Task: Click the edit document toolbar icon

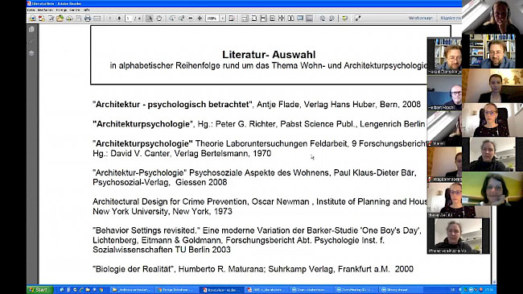Action: click(x=51, y=19)
